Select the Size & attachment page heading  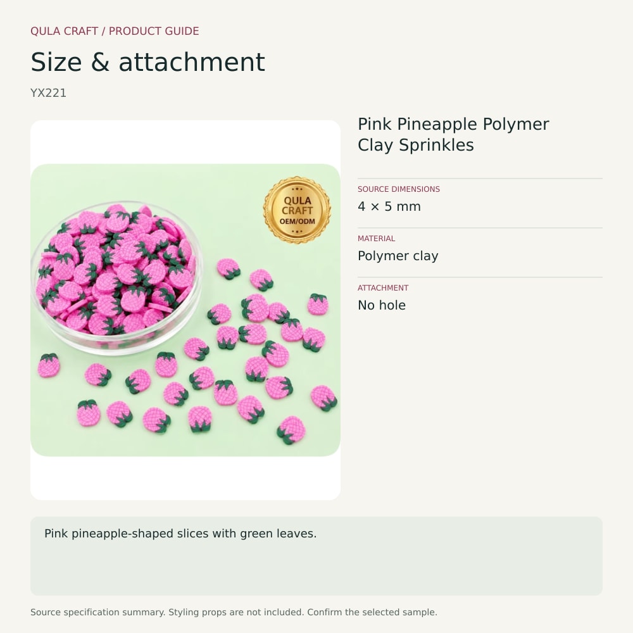[x=147, y=62]
